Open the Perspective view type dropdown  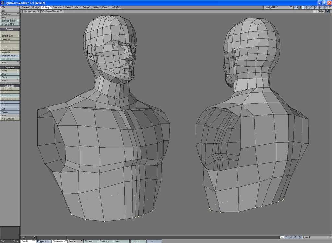point(31,11)
